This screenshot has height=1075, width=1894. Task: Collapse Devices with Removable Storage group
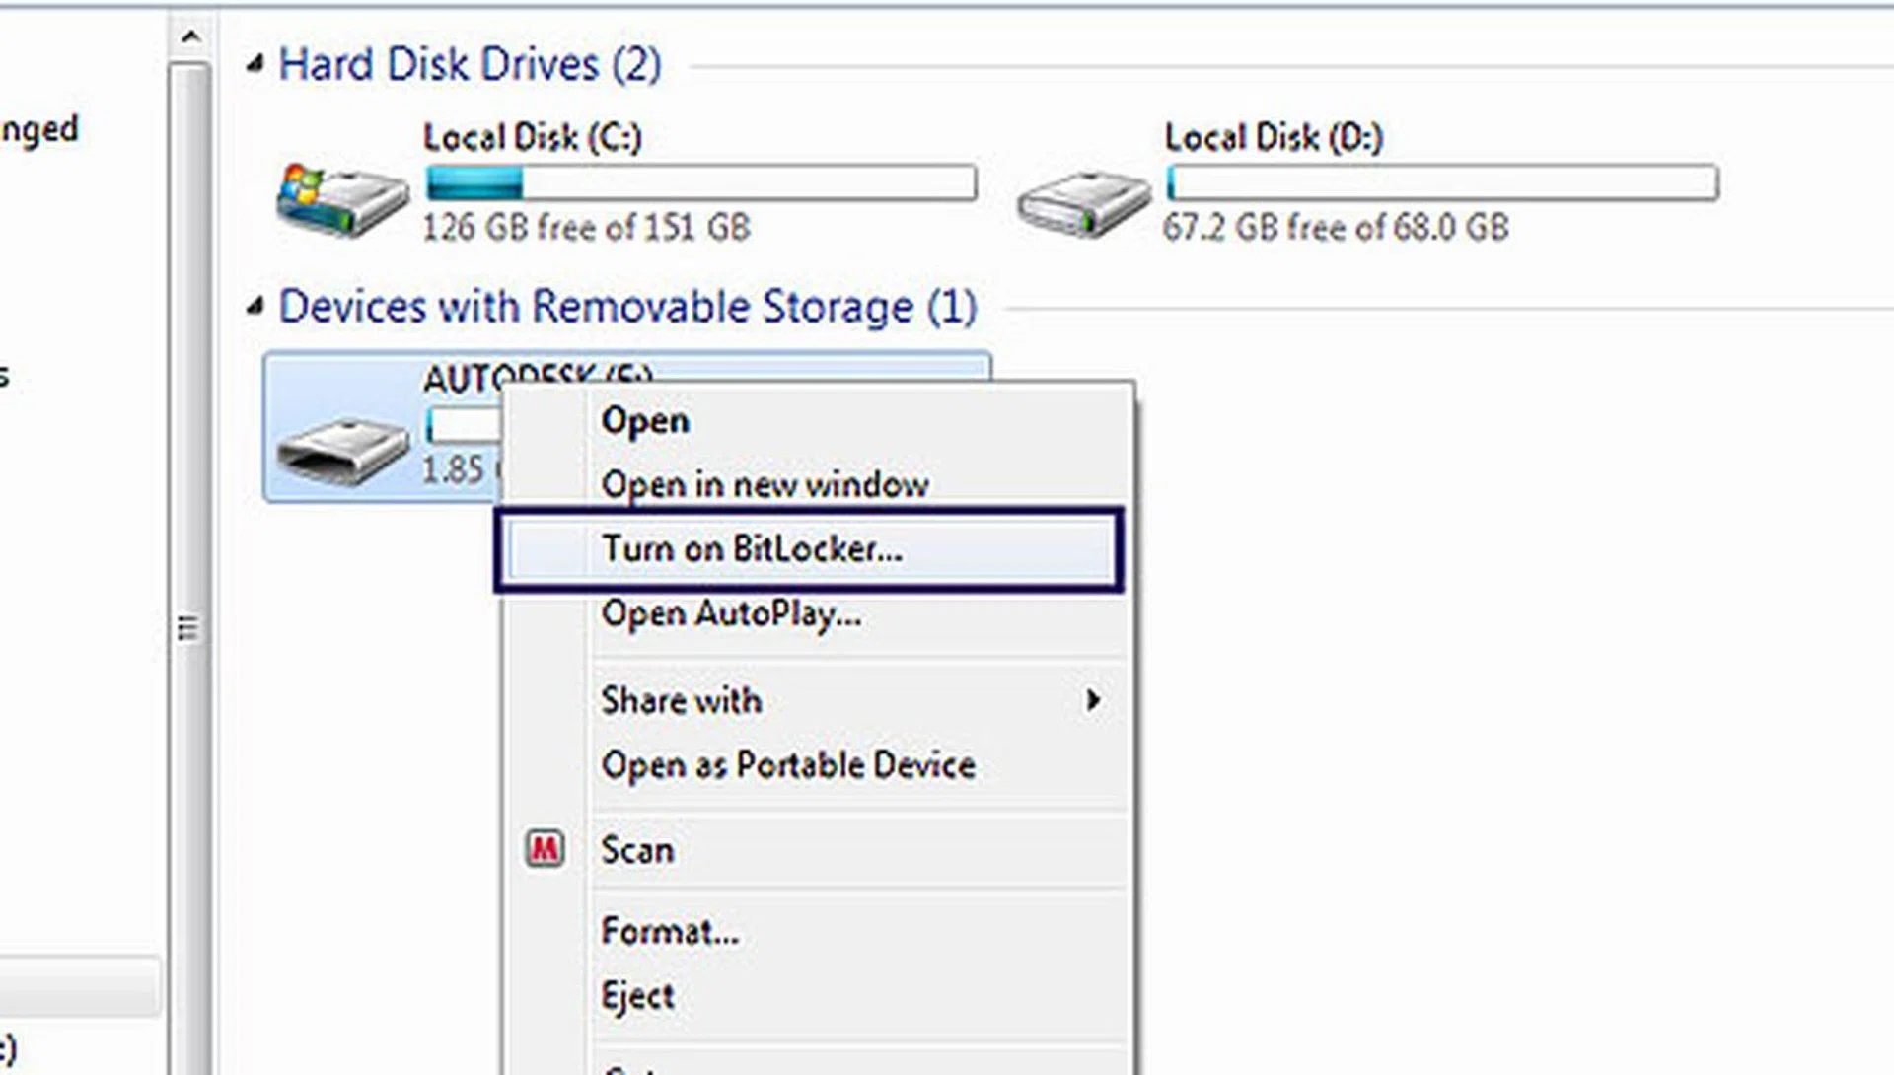tap(255, 307)
